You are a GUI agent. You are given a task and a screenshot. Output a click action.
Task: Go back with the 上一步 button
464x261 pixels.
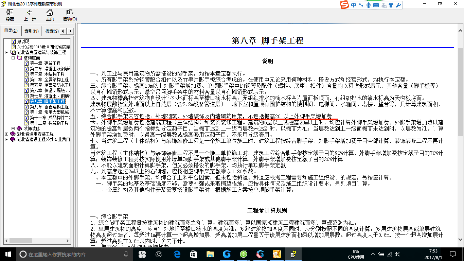30,15
